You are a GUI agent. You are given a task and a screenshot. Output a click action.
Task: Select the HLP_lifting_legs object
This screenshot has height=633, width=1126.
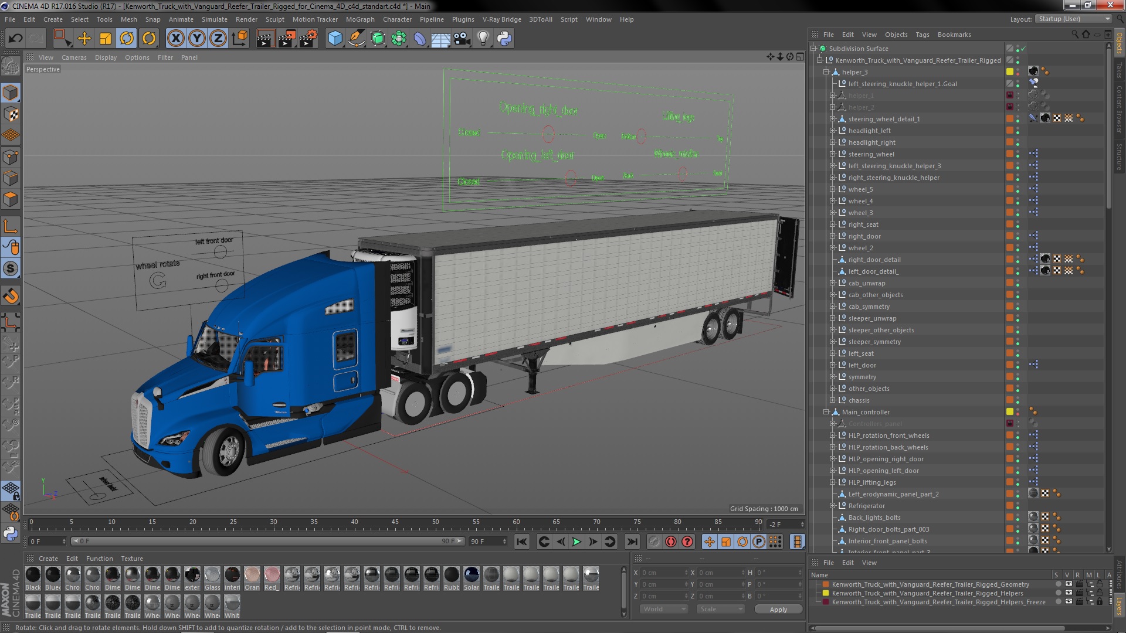872,482
